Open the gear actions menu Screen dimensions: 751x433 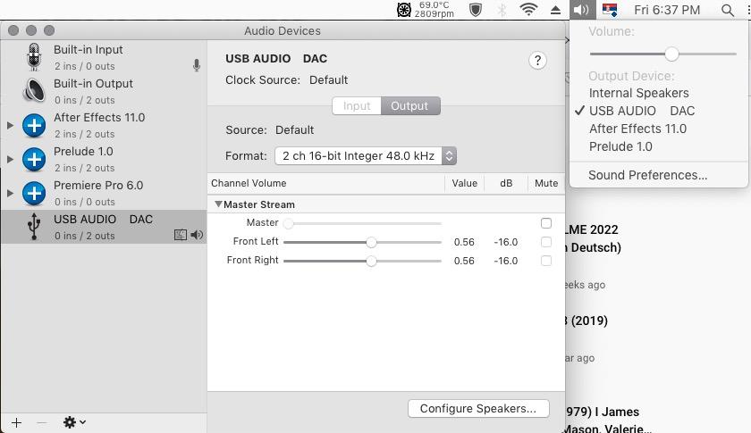click(74, 422)
